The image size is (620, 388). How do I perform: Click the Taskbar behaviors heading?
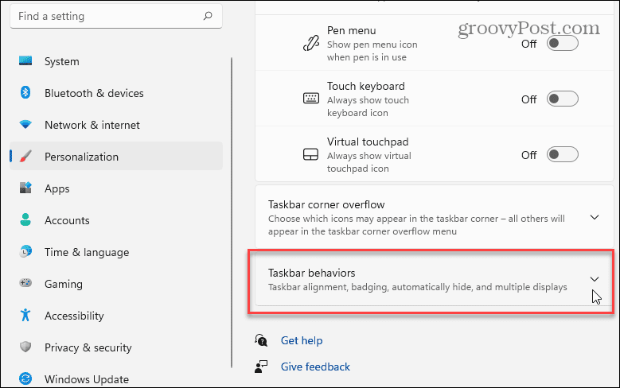click(311, 273)
